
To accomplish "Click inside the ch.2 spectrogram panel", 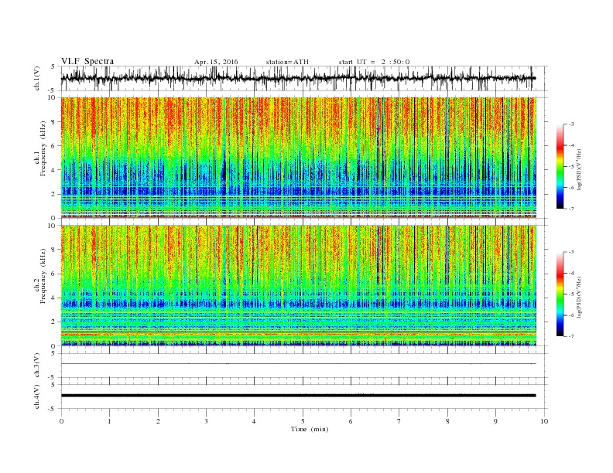I will (x=298, y=285).
